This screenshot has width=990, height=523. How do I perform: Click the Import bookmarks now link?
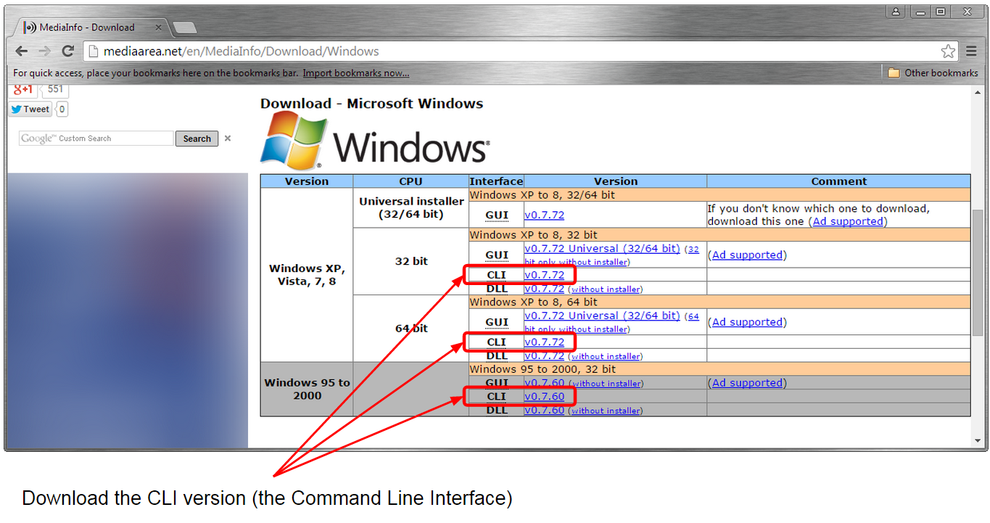click(356, 73)
